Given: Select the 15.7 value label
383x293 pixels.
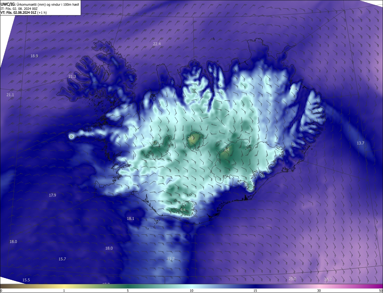Looking at the screenshot, I should 62,259.
